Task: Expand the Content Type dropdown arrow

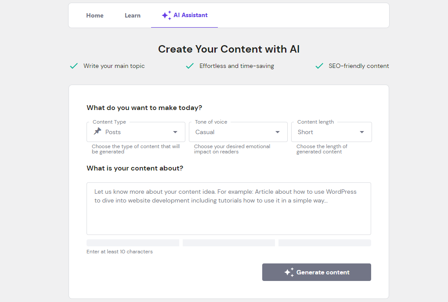Action: coord(175,132)
